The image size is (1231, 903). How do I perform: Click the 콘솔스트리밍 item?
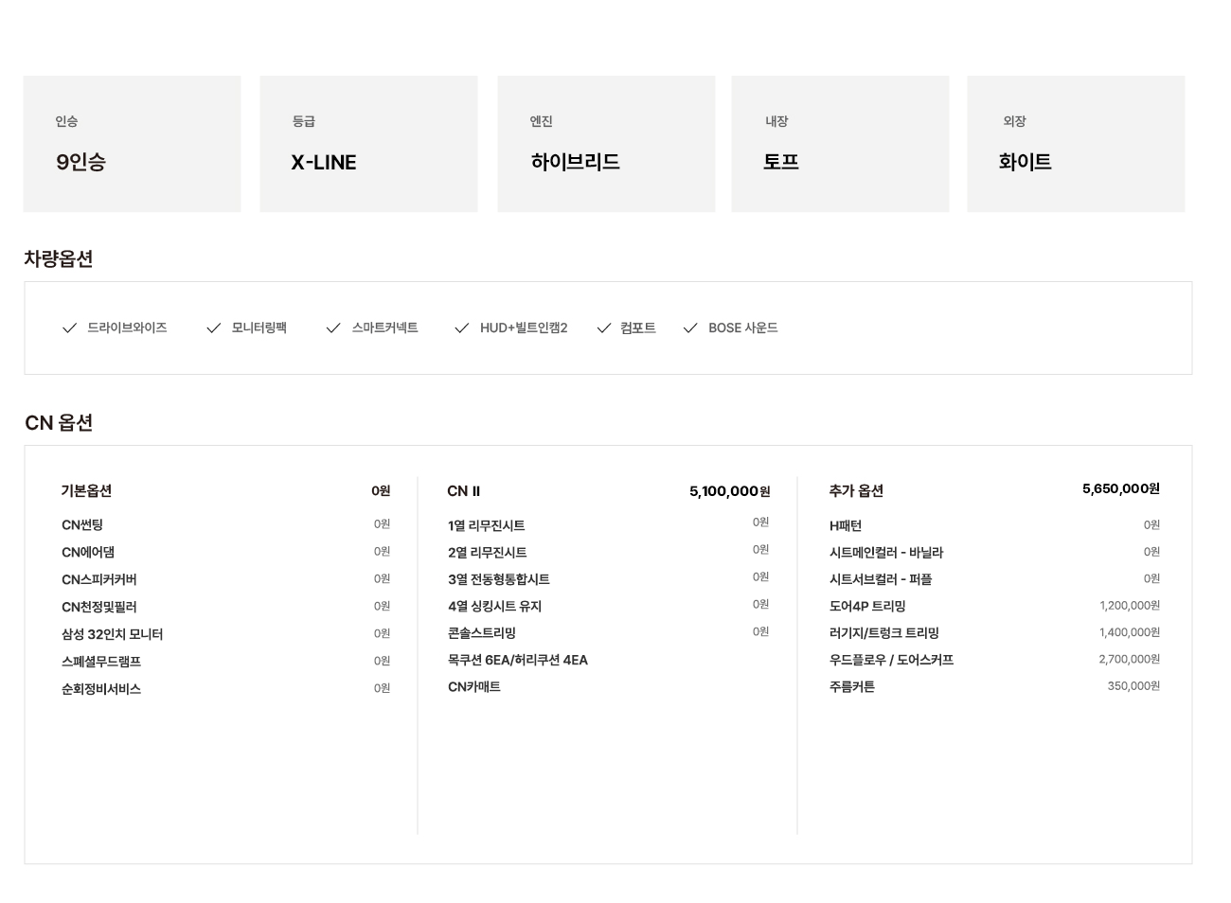(482, 632)
